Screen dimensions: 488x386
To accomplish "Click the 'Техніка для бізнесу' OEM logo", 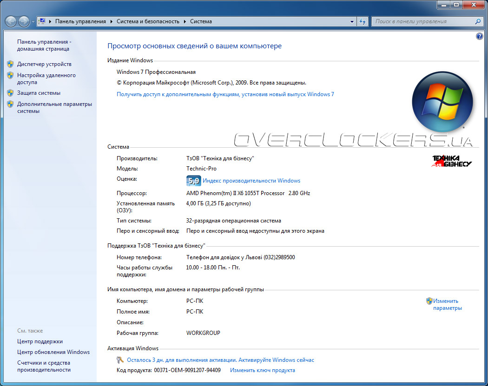I will click(452, 161).
